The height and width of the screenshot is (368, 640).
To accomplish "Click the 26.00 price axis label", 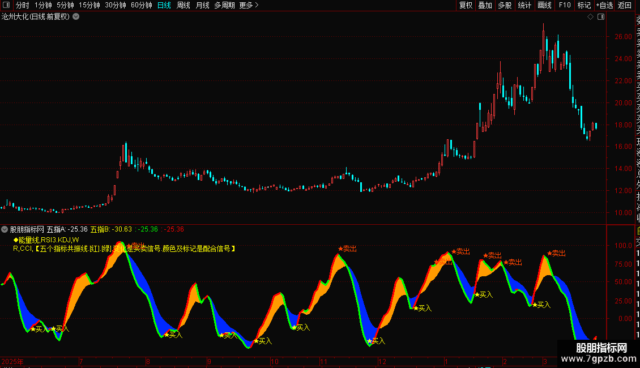I will pyautogui.click(x=623, y=37).
